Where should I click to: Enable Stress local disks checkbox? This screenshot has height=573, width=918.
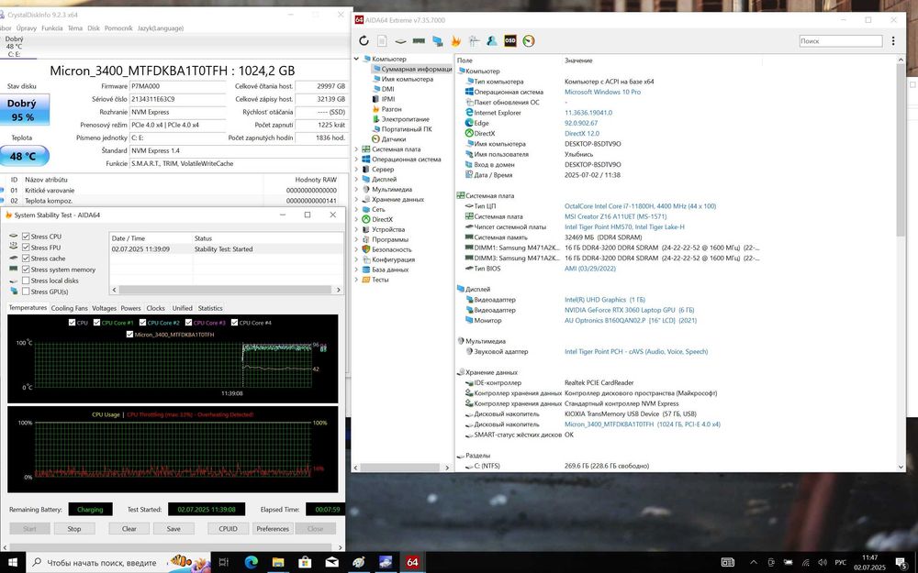[26, 281]
